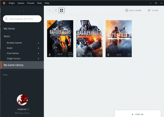
Task: Open the Games menu
Action: 21,3
